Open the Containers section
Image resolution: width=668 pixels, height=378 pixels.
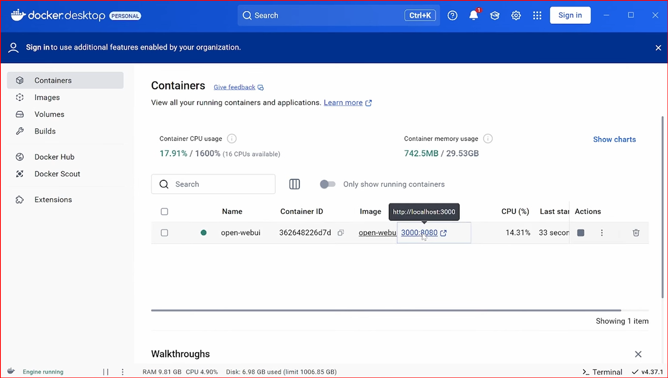(65, 80)
